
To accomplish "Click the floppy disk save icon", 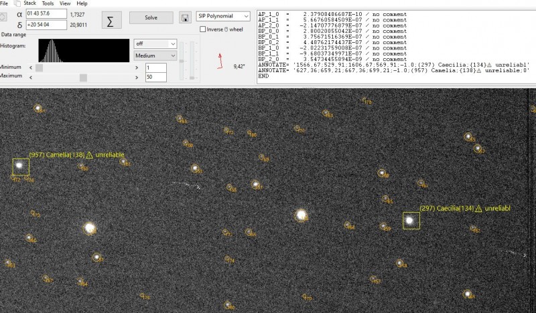I will 185,18.
